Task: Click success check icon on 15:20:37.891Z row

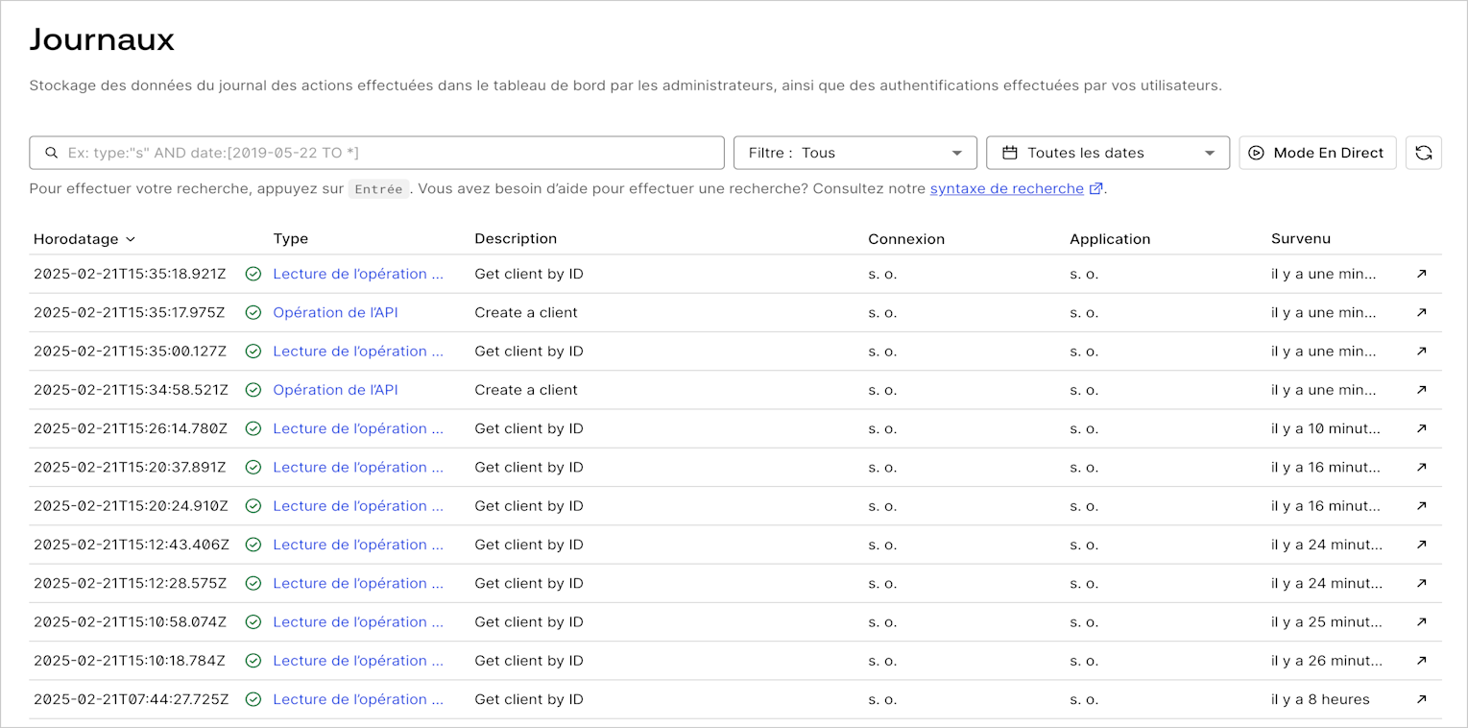Action: (x=253, y=467)
